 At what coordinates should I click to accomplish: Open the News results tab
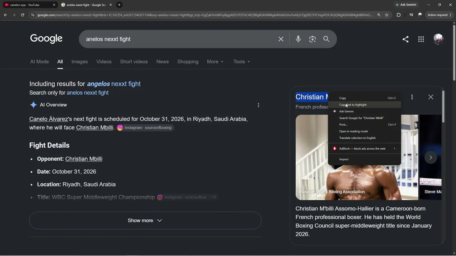pyautogui.click(x=162, y=62)
